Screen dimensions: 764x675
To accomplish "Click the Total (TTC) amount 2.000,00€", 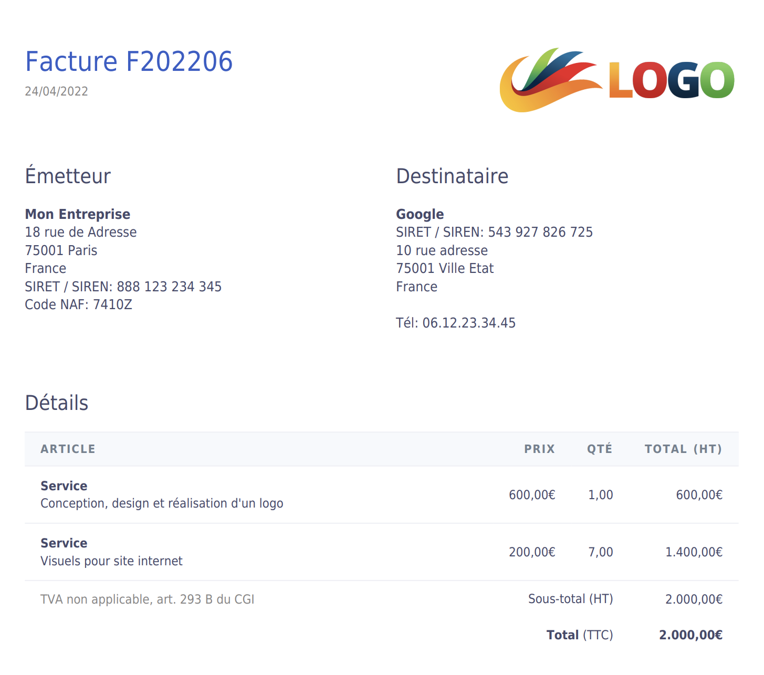I will tap(690, 635).
